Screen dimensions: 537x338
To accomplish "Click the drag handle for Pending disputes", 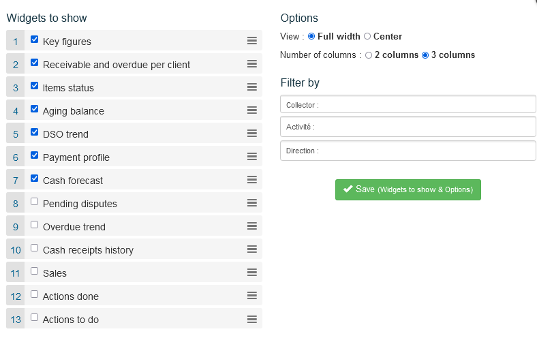I will point(251,203).
